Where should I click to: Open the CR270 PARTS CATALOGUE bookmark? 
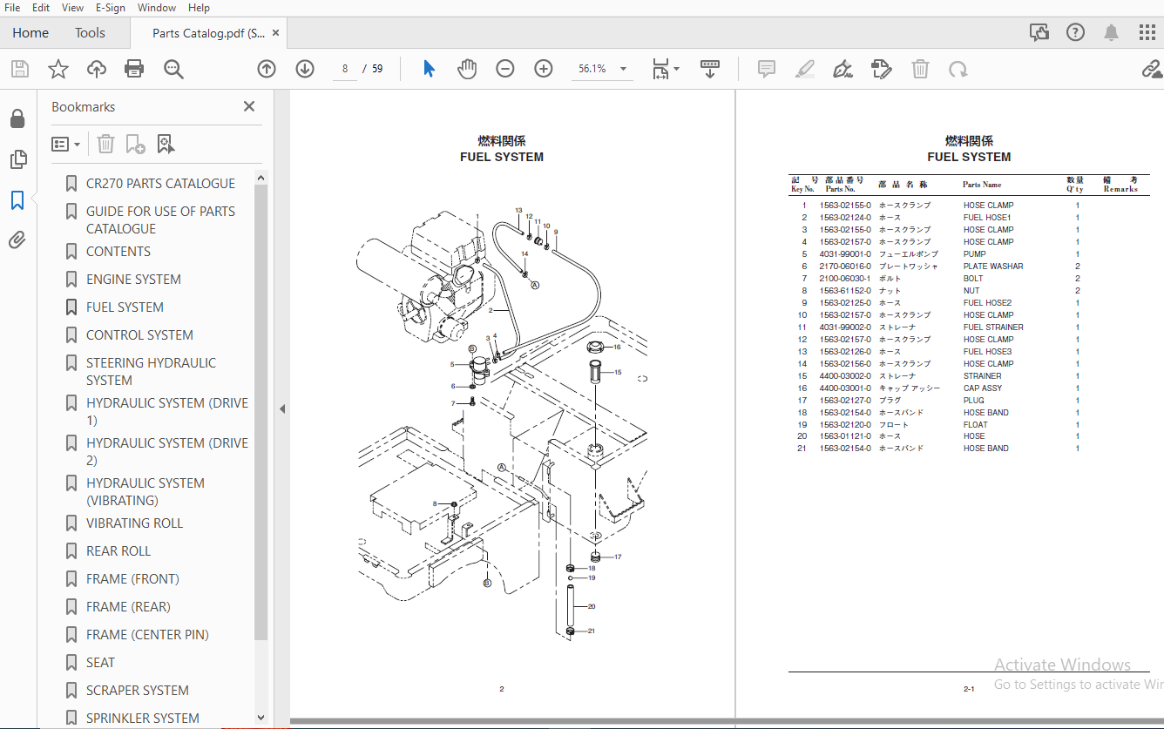(x=160, y=184)
